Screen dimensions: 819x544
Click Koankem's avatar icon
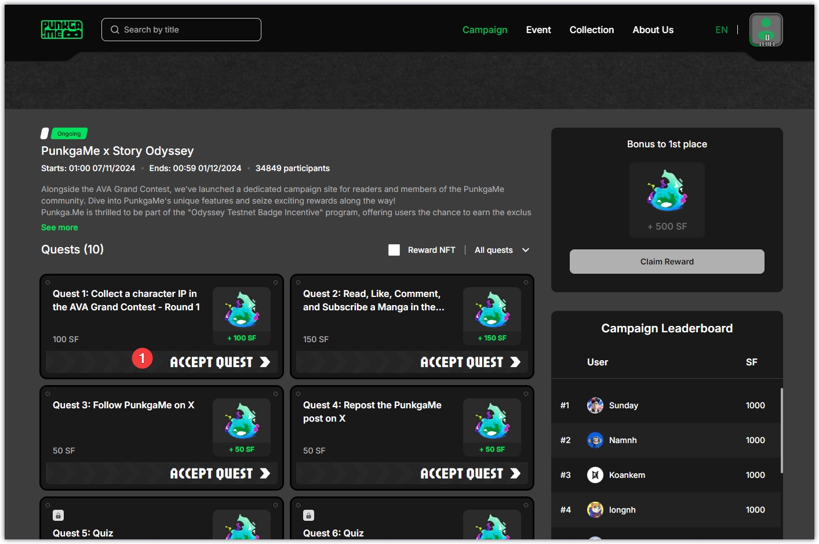[595, 475]
